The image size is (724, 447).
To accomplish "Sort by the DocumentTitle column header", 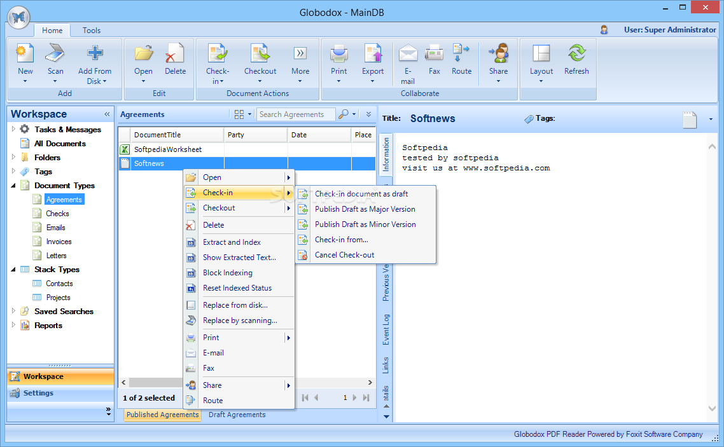I will coord(178,135).
